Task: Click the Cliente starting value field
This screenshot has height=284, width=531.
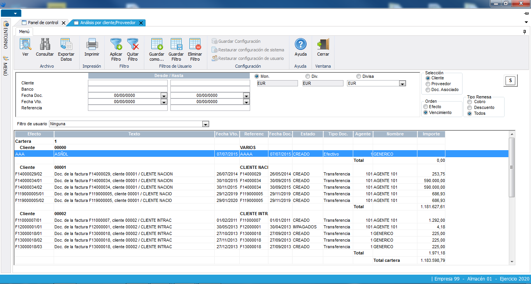Action: (x=128, y=83)
